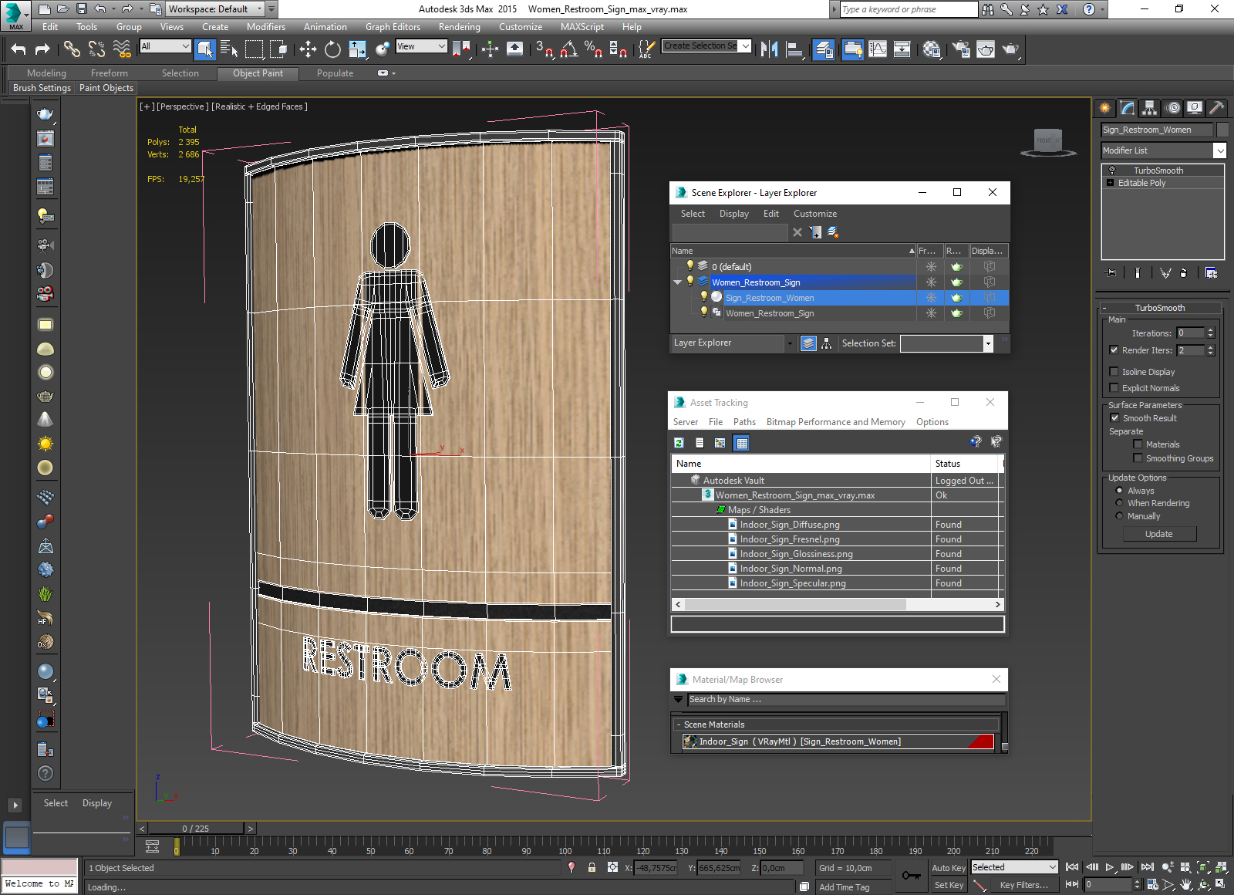Open the Utilities hammer panel icon
The width and height of the screenshot is (1234, 895).
pyautogui.click(x=1217, y=108)
